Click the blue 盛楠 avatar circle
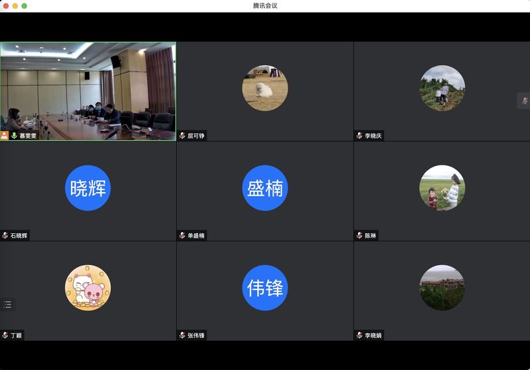 click(x=264, y=188)
